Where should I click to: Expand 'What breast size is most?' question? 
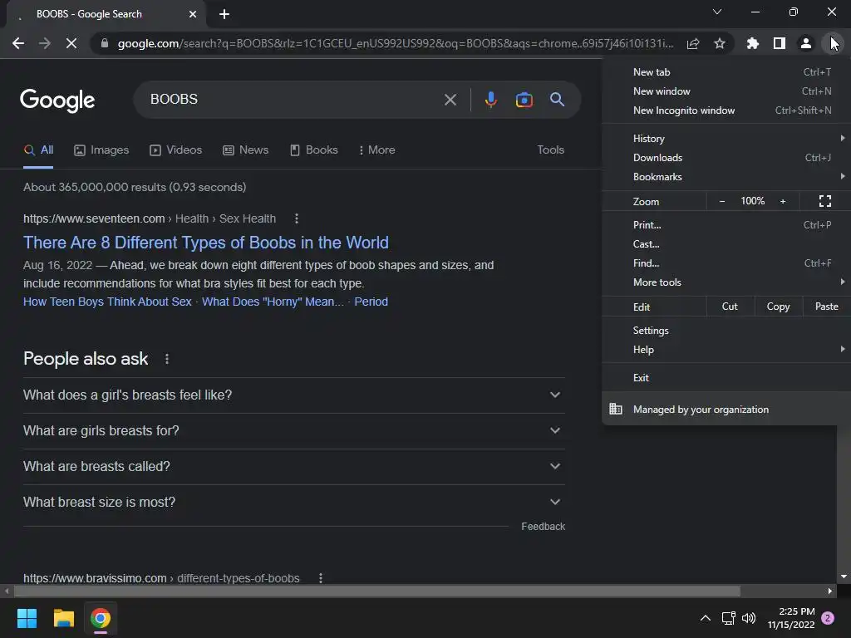click(x=293, y=503)
